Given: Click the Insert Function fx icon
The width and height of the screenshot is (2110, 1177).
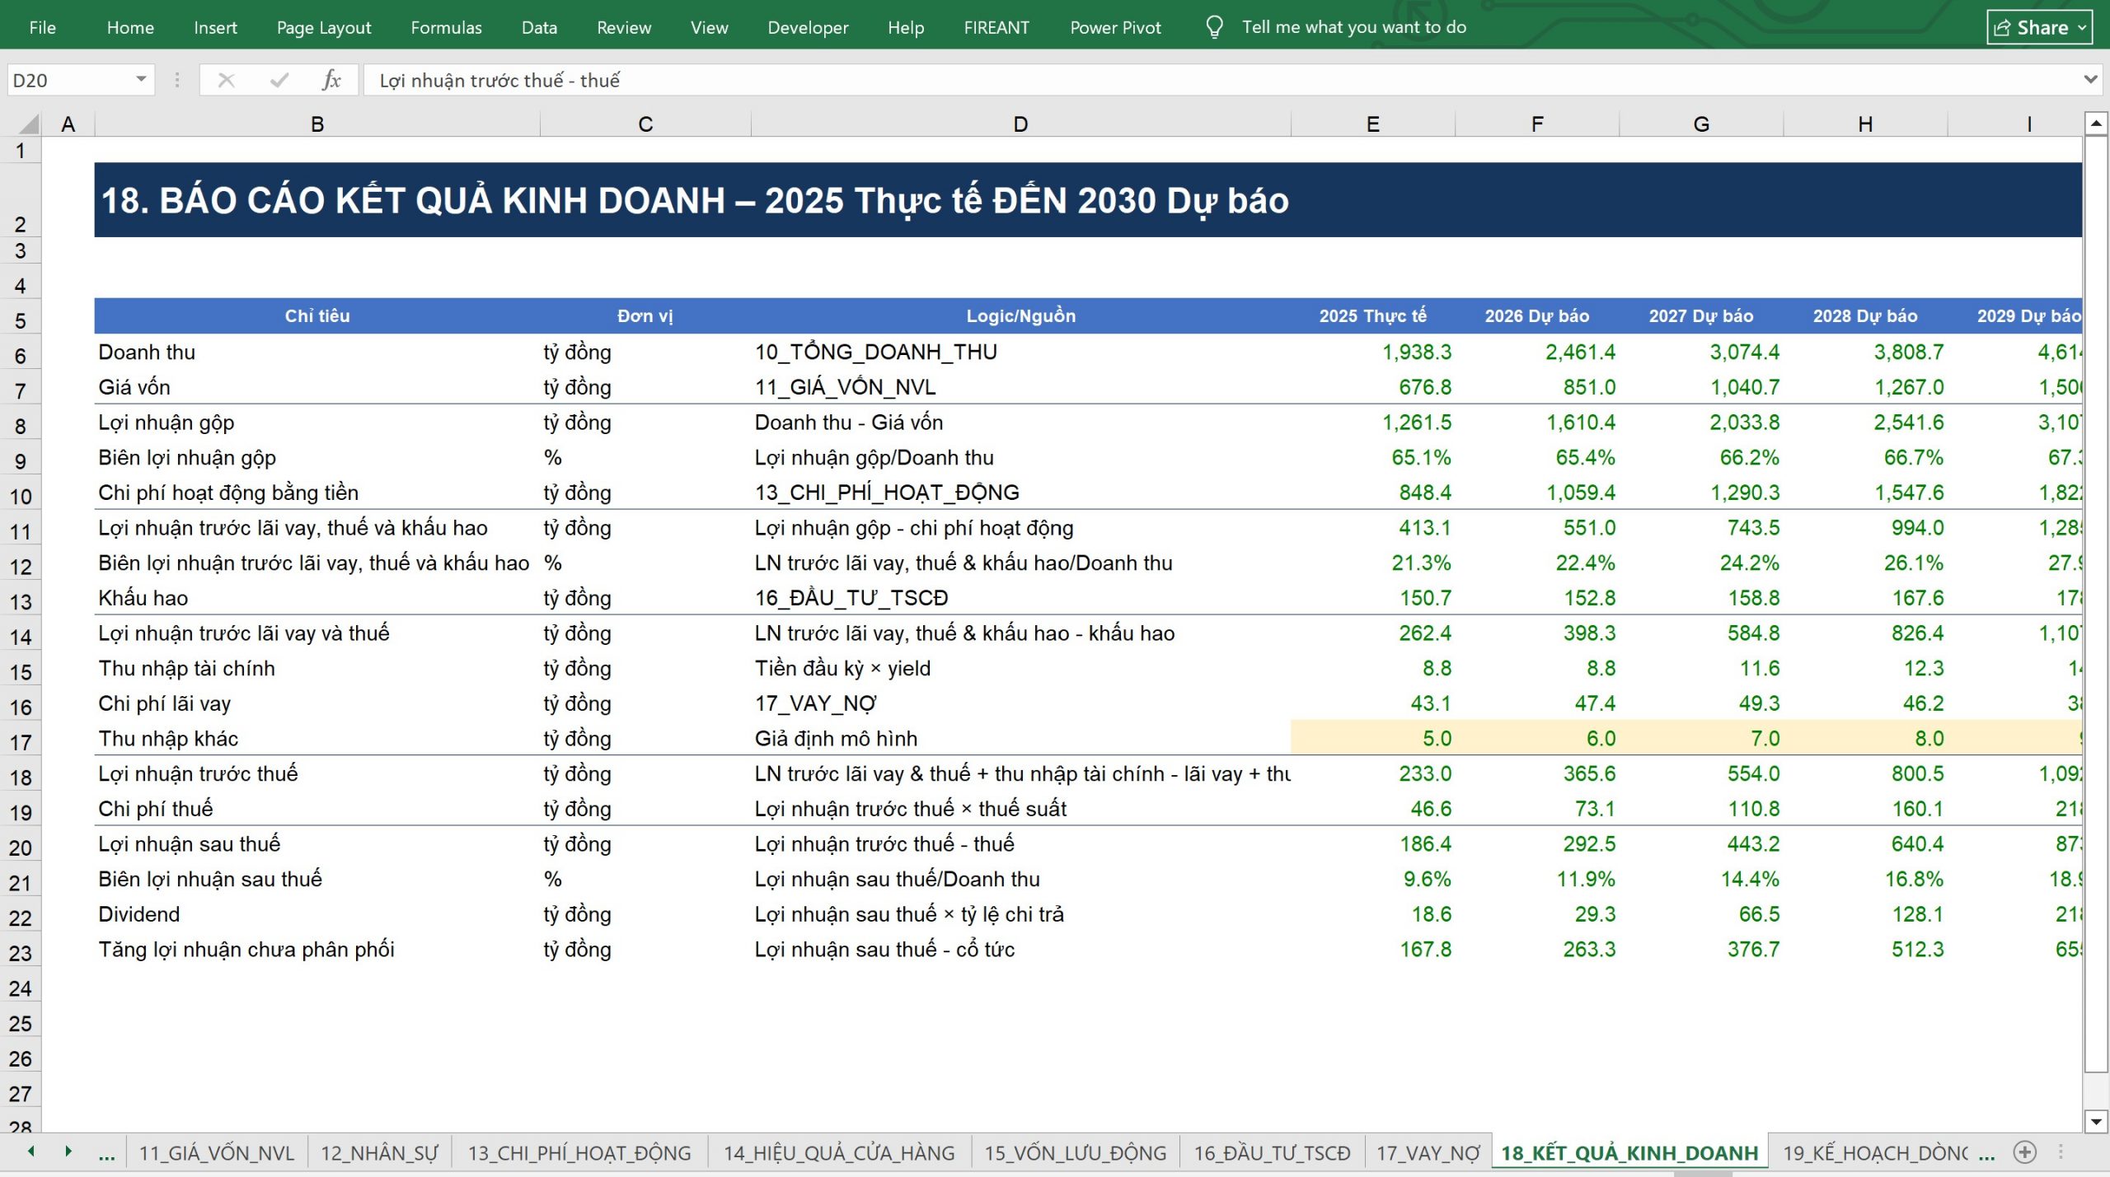Looking at the screenshot, I should 331,80.
